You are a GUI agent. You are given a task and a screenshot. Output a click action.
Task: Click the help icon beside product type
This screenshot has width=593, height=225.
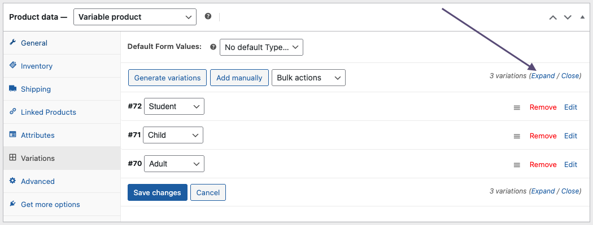pos(208,16)
